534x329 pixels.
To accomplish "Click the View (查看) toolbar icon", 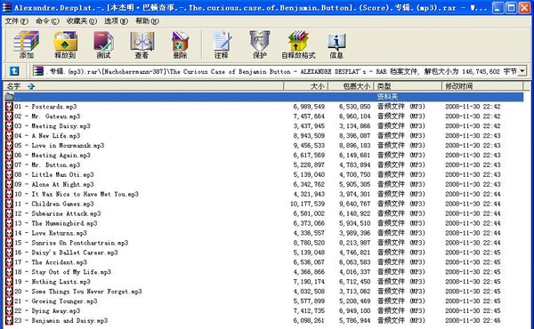I will tap(142, 44).
